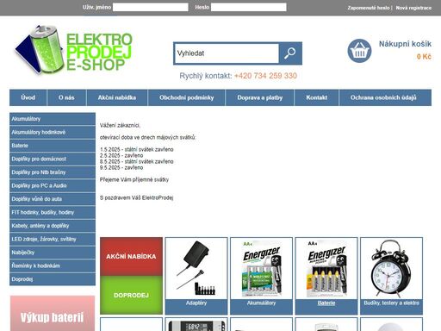The width and height of the screenshot is (441, 331).
Task: Open Doprava a platby page
Action: [x=260, y=97]
